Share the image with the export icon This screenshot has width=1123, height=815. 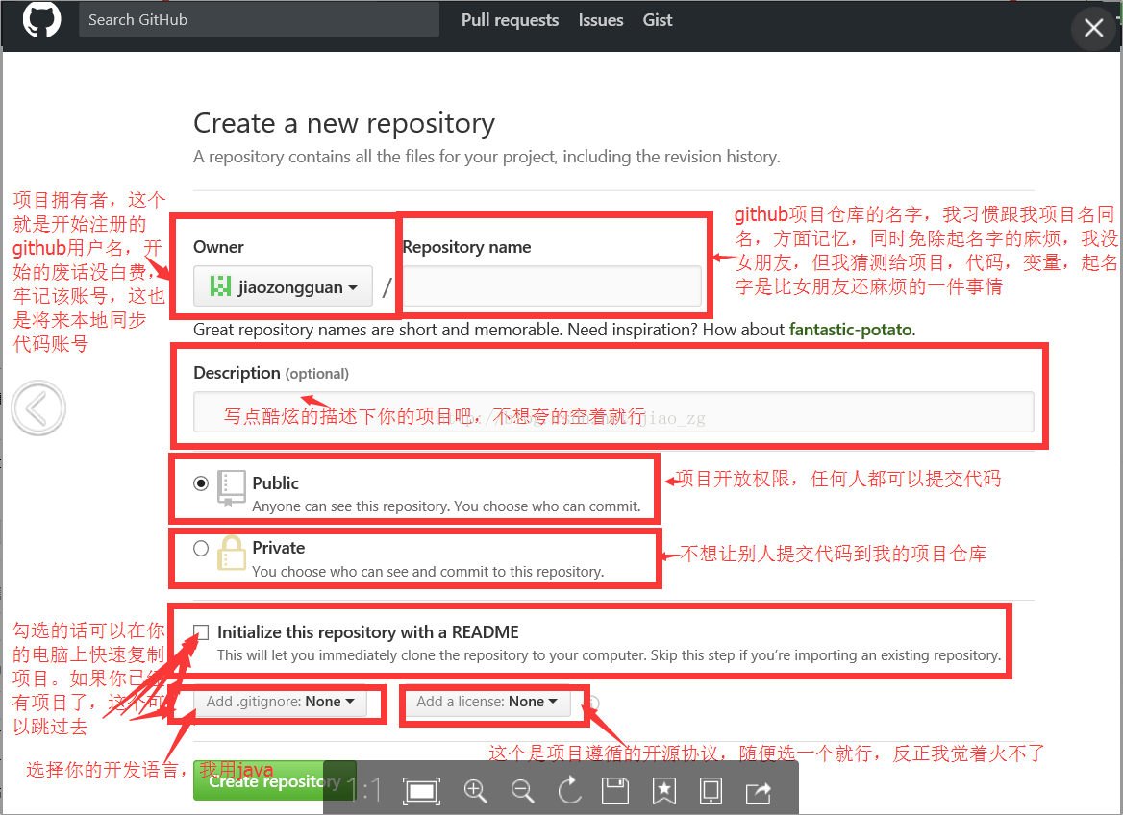click(759, 791)
